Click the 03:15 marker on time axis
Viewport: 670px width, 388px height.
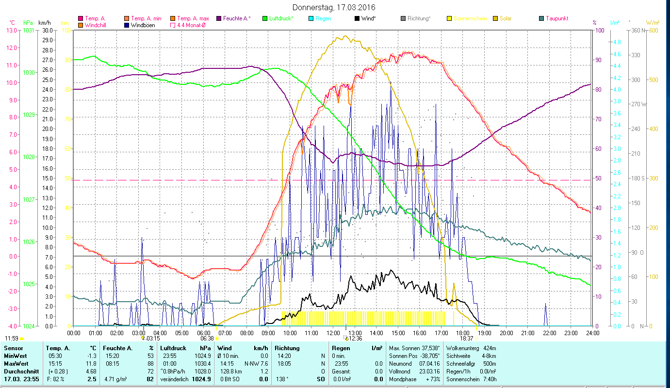click(x=152, y=339)
